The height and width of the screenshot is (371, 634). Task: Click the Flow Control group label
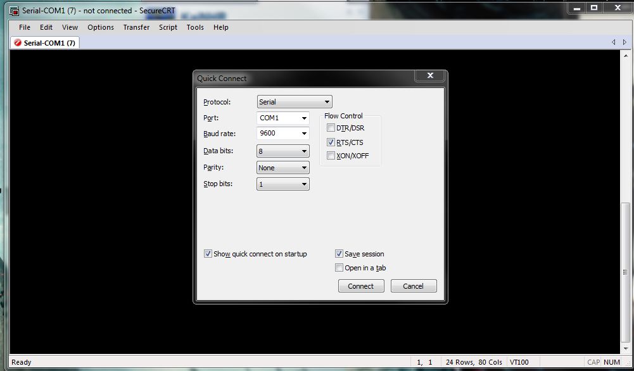(x=343, y=116)
